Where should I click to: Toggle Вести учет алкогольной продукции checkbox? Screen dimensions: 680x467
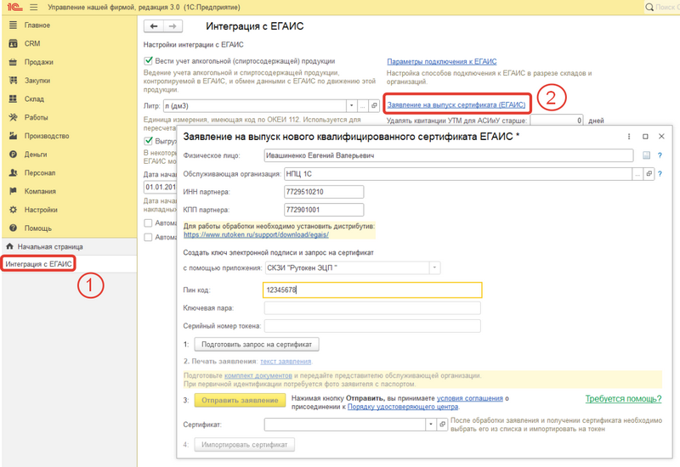click(148, 60)
